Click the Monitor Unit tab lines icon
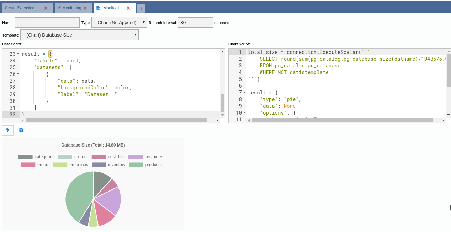The image size is (451, 232). pyautogui.click(x=99, y=8)
